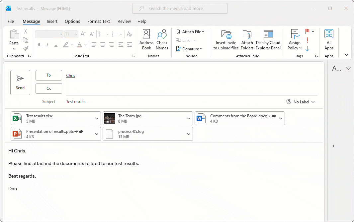Open the Help tab
354x222 pixels.
click(142, 22)
